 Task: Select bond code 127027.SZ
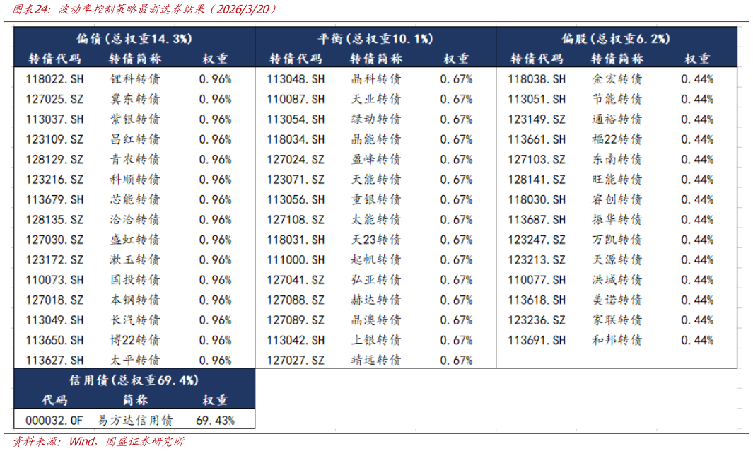click(x=296, y=361)
